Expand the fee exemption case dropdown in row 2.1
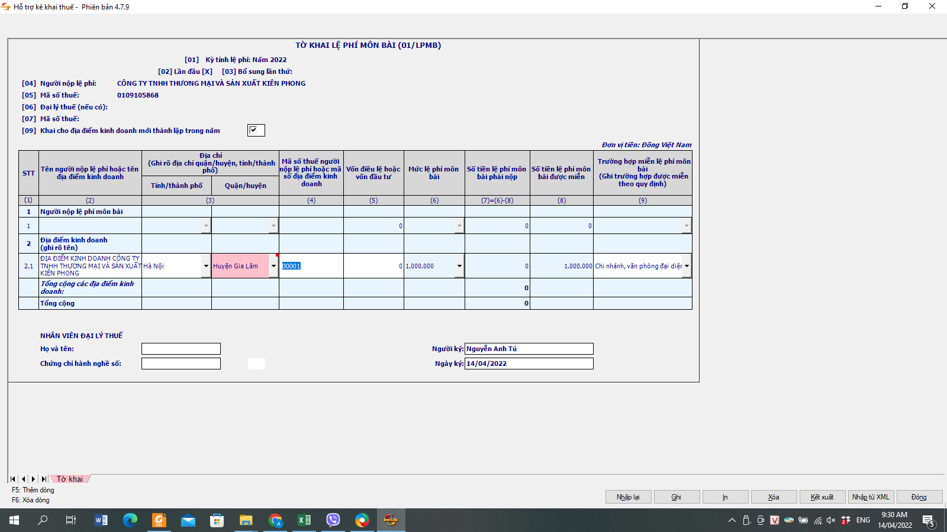947x532 pixels. (x=687, y=266)
